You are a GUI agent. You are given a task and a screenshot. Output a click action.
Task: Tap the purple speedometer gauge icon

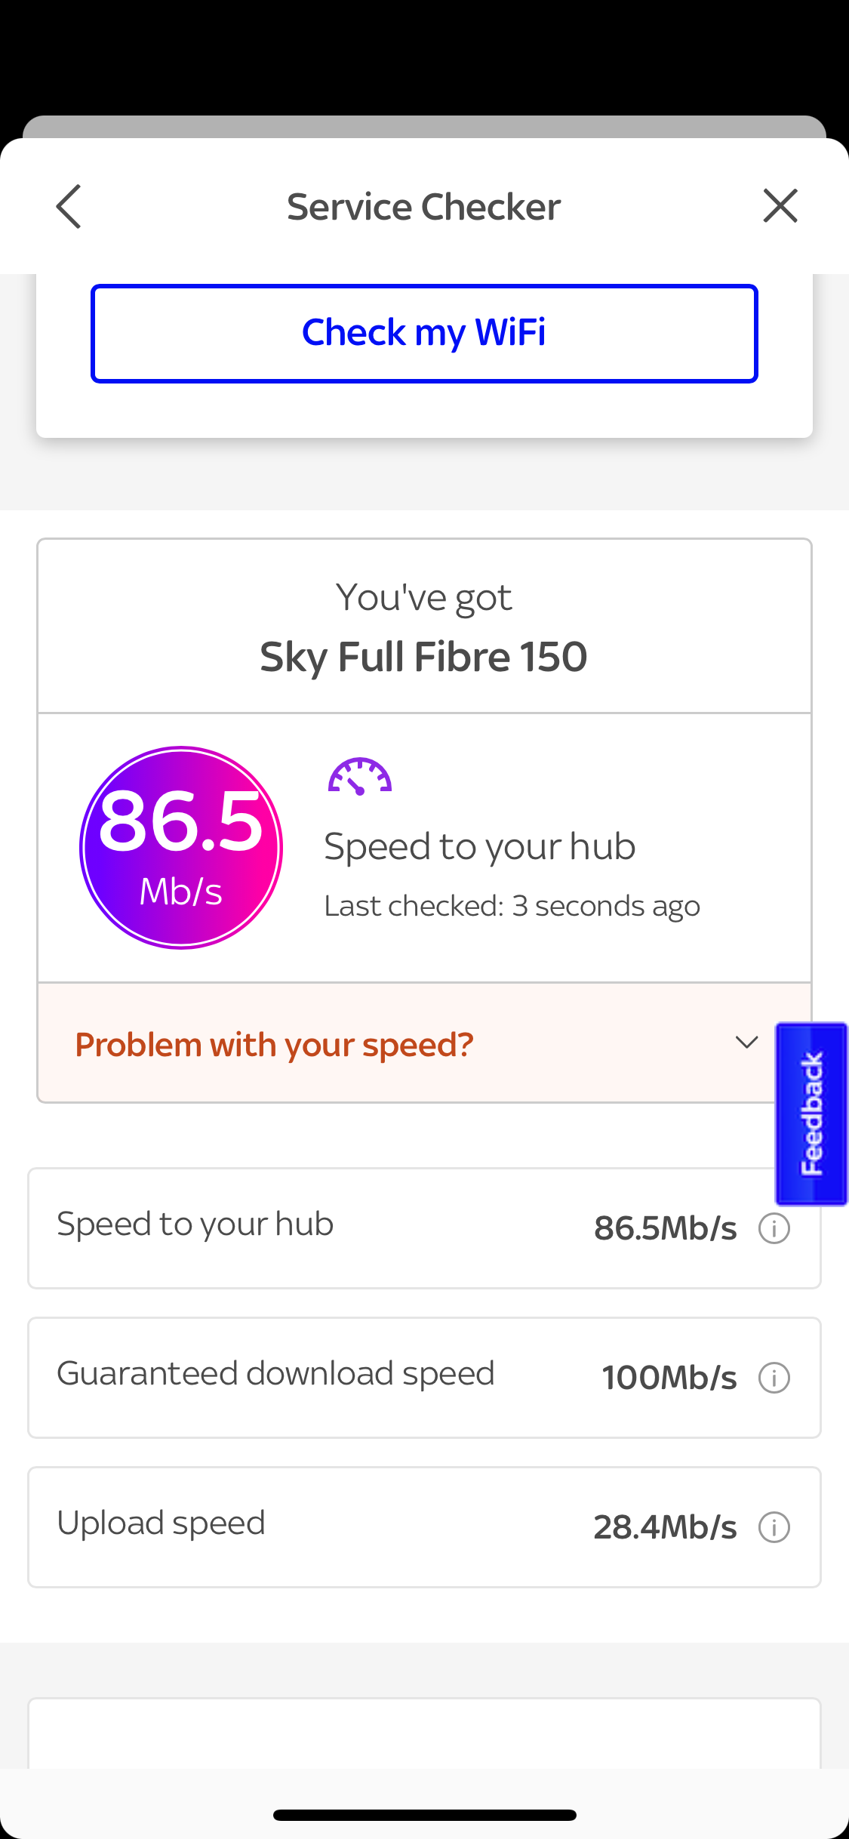[x=360, y=777]
